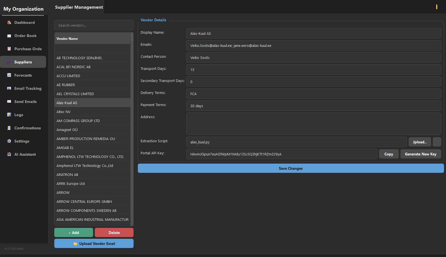Screen dimensions: 446x257
Task: Click Upload Vendor Excel button
Action: click(94, 244)
